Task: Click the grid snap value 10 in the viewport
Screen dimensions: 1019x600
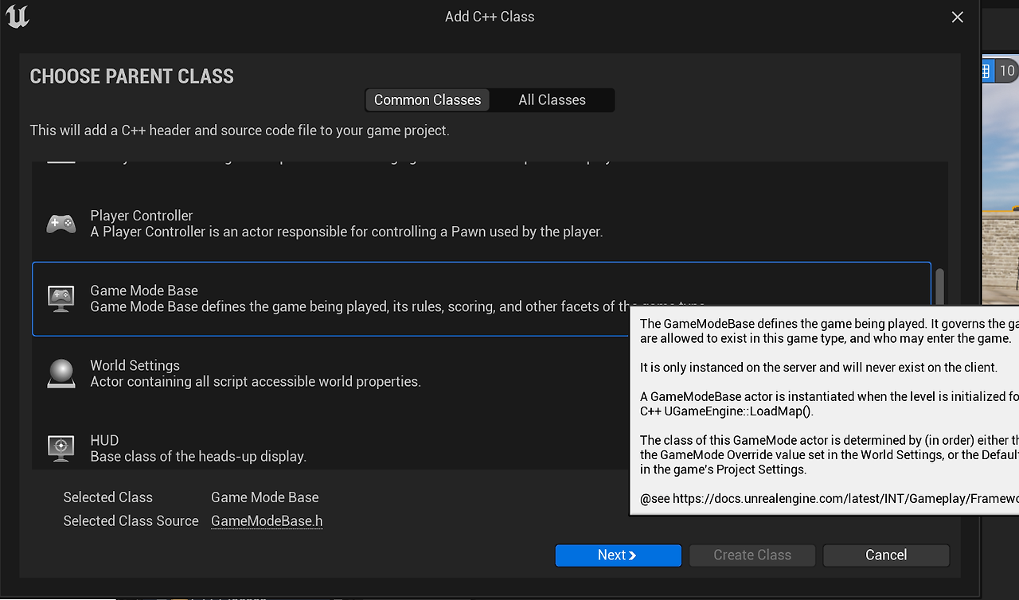Action: tap(1007, 71)
